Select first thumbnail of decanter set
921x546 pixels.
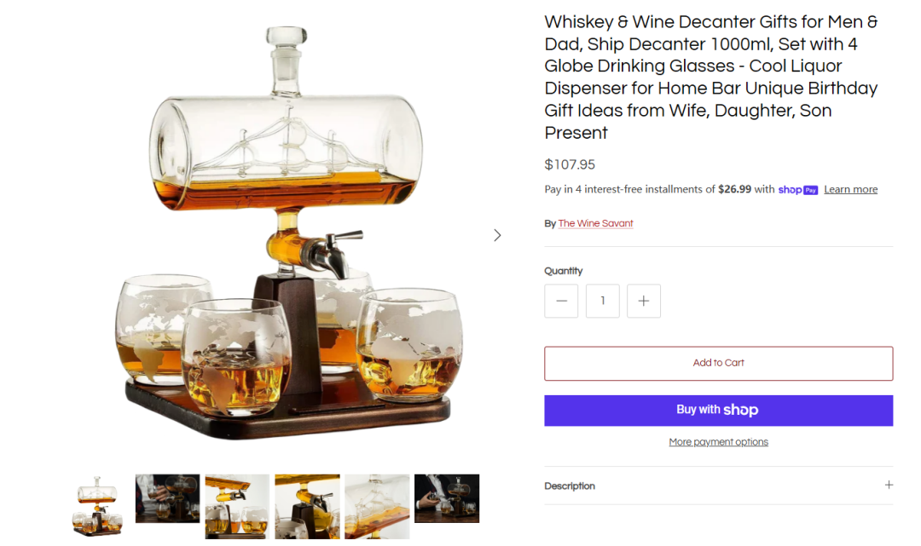click(x=97, y=506)
